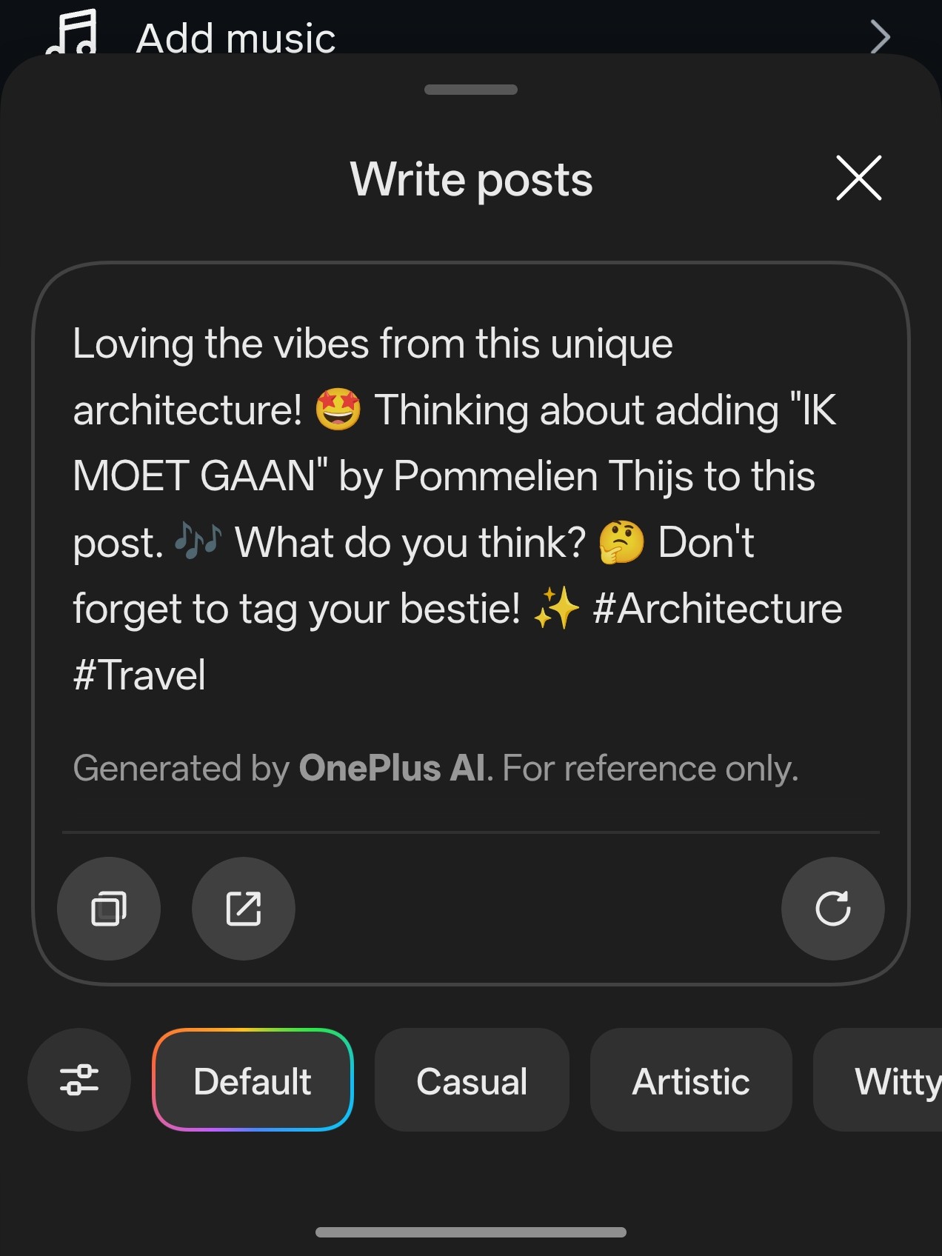Hit the refresh icon to rewrite the caption

point(832,909)
